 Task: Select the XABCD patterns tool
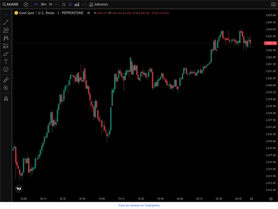pyautogui.click(x=6, y=38)
